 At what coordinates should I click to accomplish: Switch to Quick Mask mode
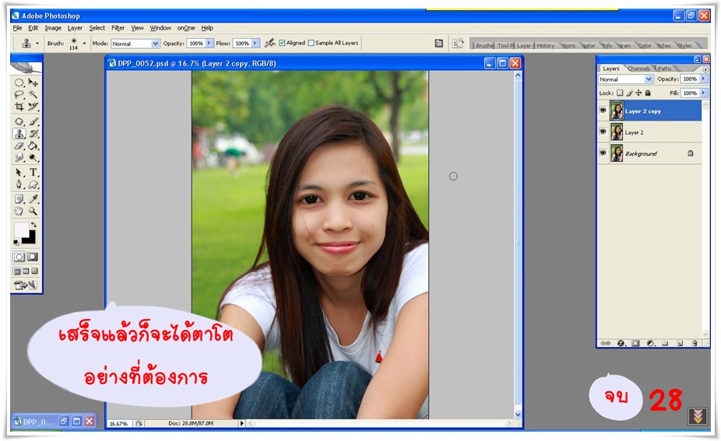(33, 257)
